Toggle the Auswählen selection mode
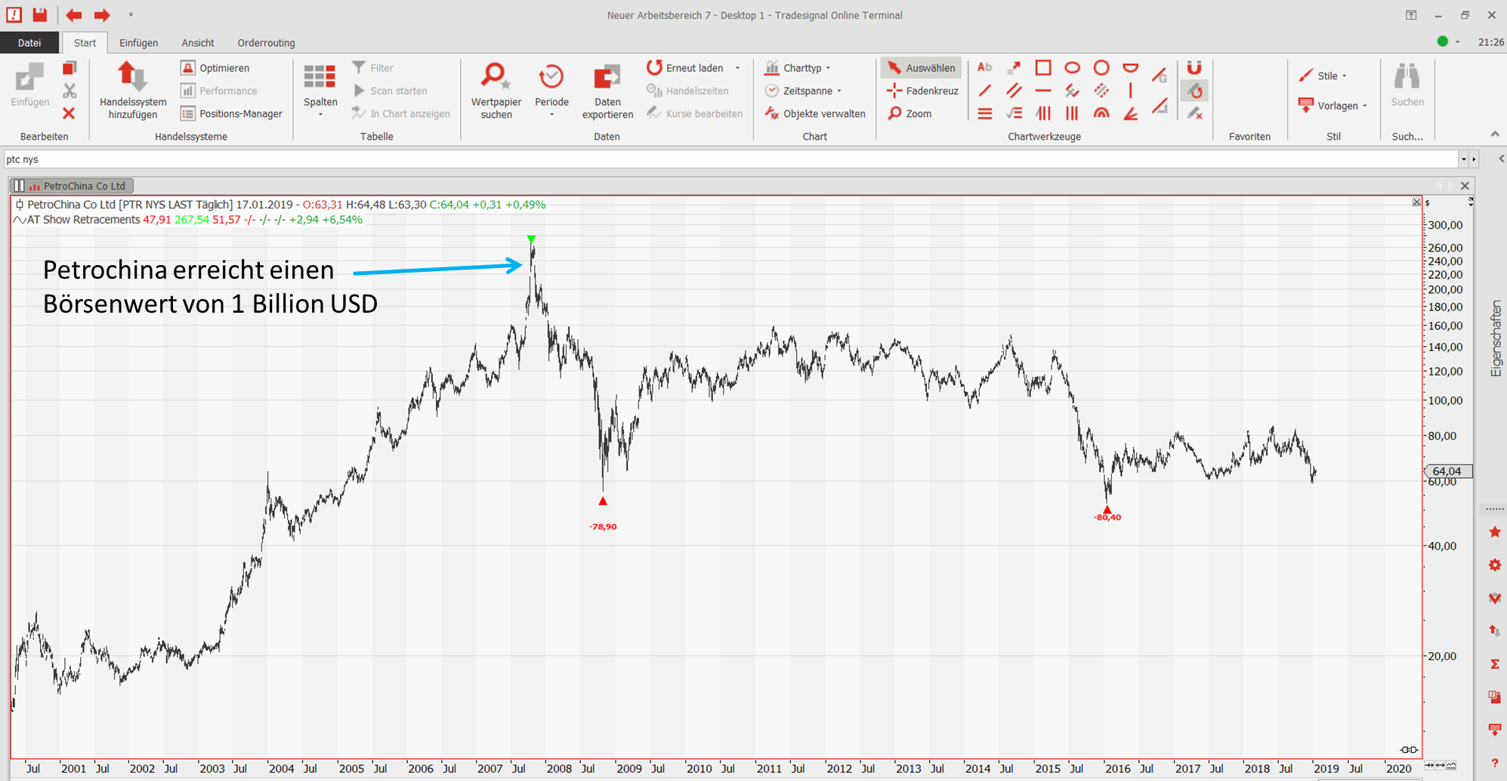This screenshot has height=781, width=1507. (x=921, y=68)
